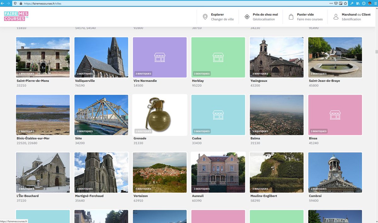The image size is (378, 223).
Task: Click the Herblay city name
Action: [x=198, y=81]
